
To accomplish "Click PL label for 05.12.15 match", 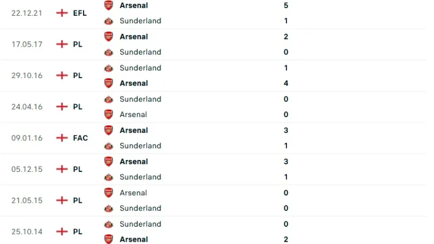I will click(x=78, y=169).
